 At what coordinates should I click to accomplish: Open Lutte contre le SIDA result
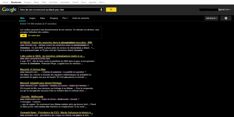(x=52, y=56)
